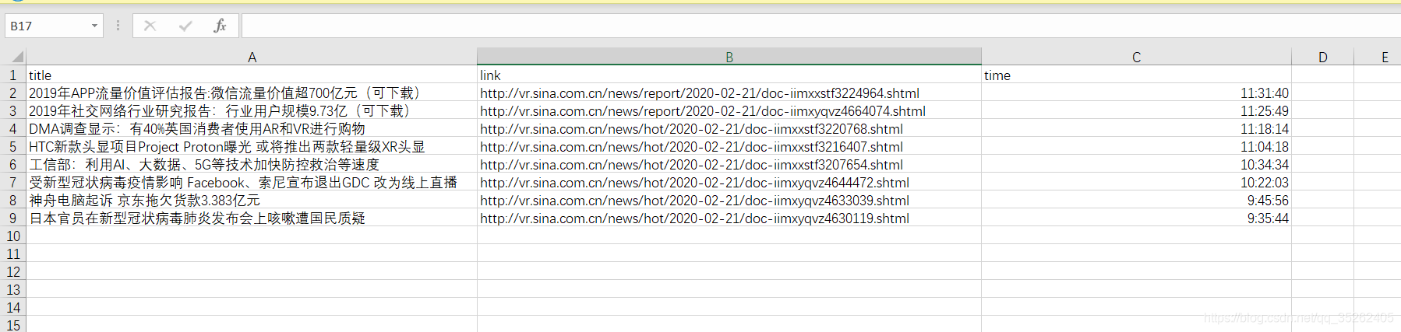Click cell 'DMA调查显示' title
The height and width of the screenshot is (332, 1401).
[252, 129]
